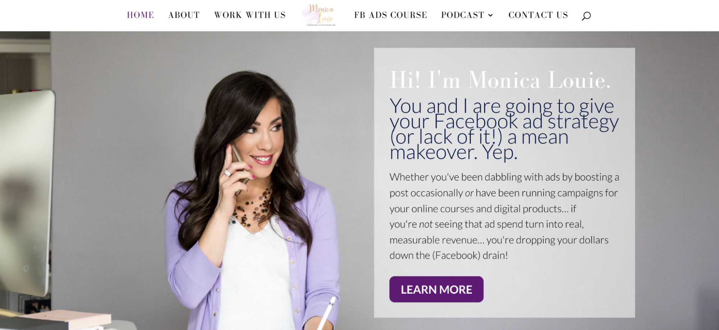This screenshot has height=330, width=719.
Task: Click the "Hi! I'm Monica Louie." heading
Action: (x=500, y=80)
